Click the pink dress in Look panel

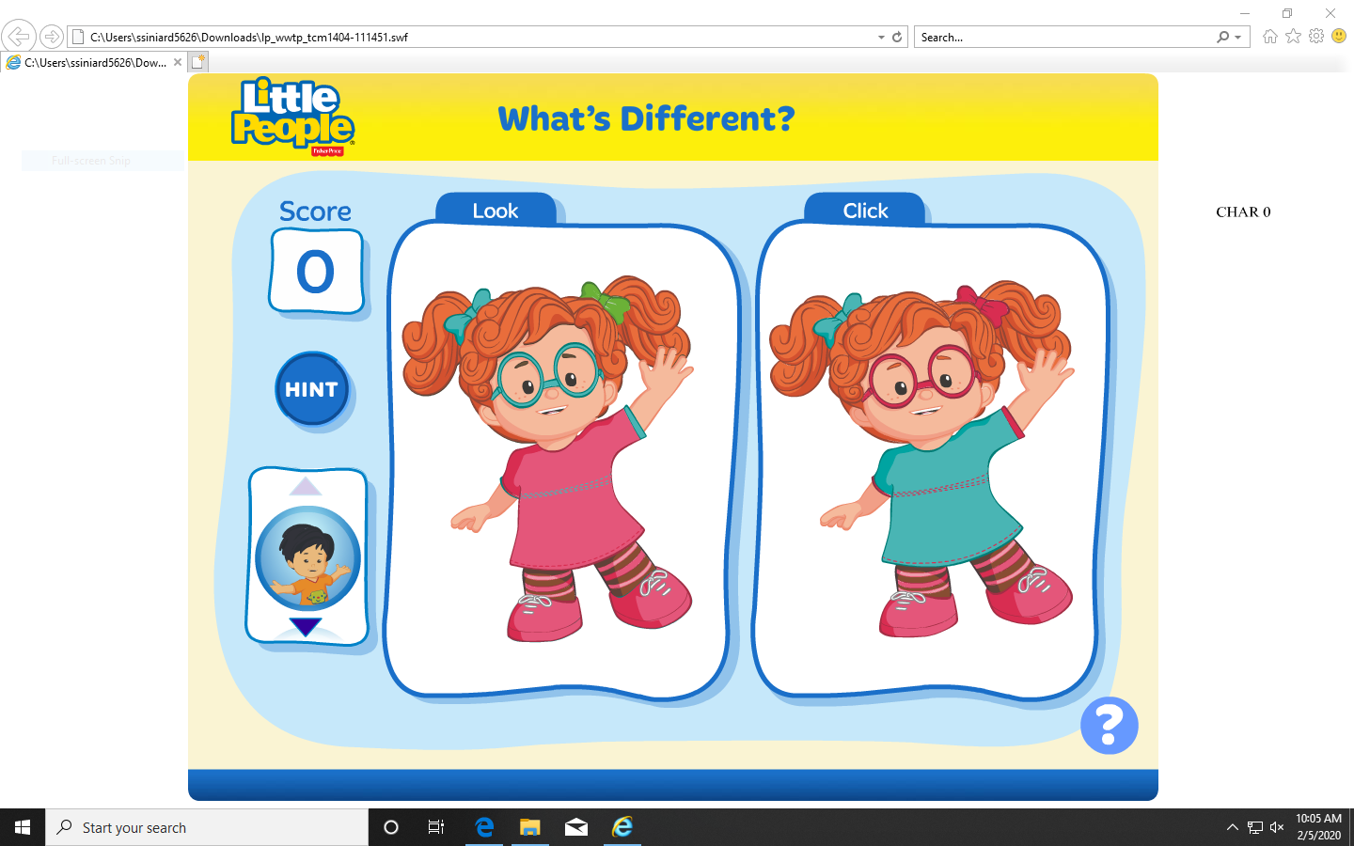574,489
